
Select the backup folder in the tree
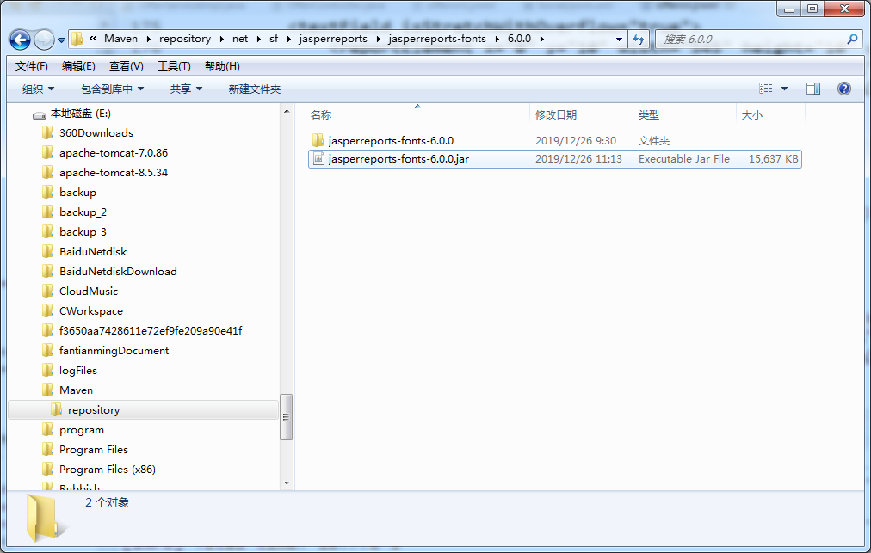[x=77, y=193]
